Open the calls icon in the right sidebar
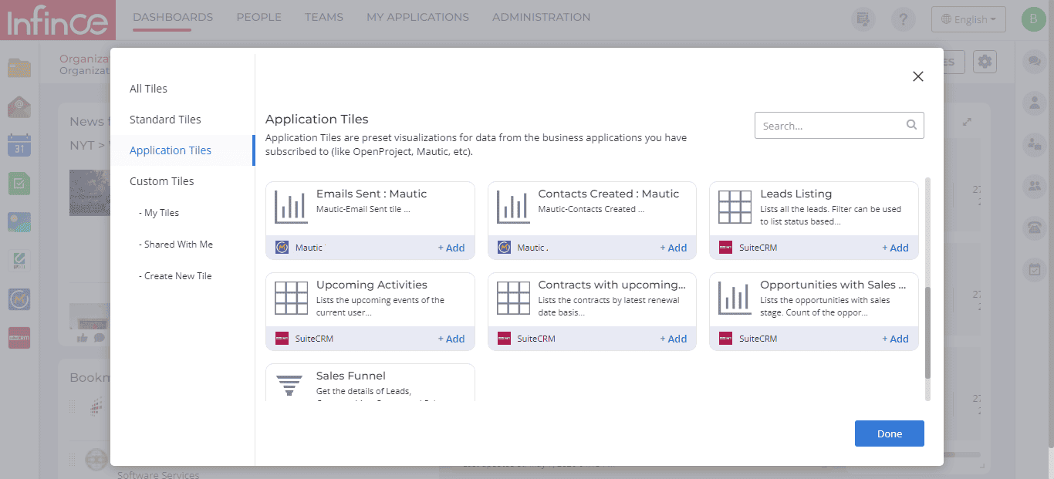This screenshot has height=479, width=1054. pos(1034,228)
